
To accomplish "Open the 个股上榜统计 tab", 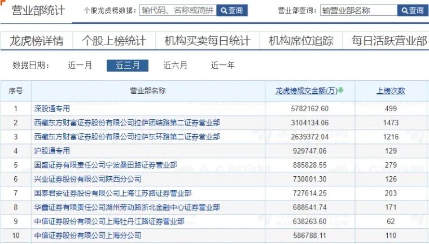I will pos(114,41).
